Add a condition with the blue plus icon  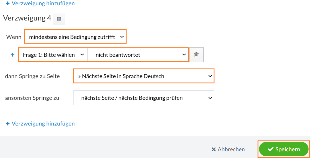coord(13,55)
